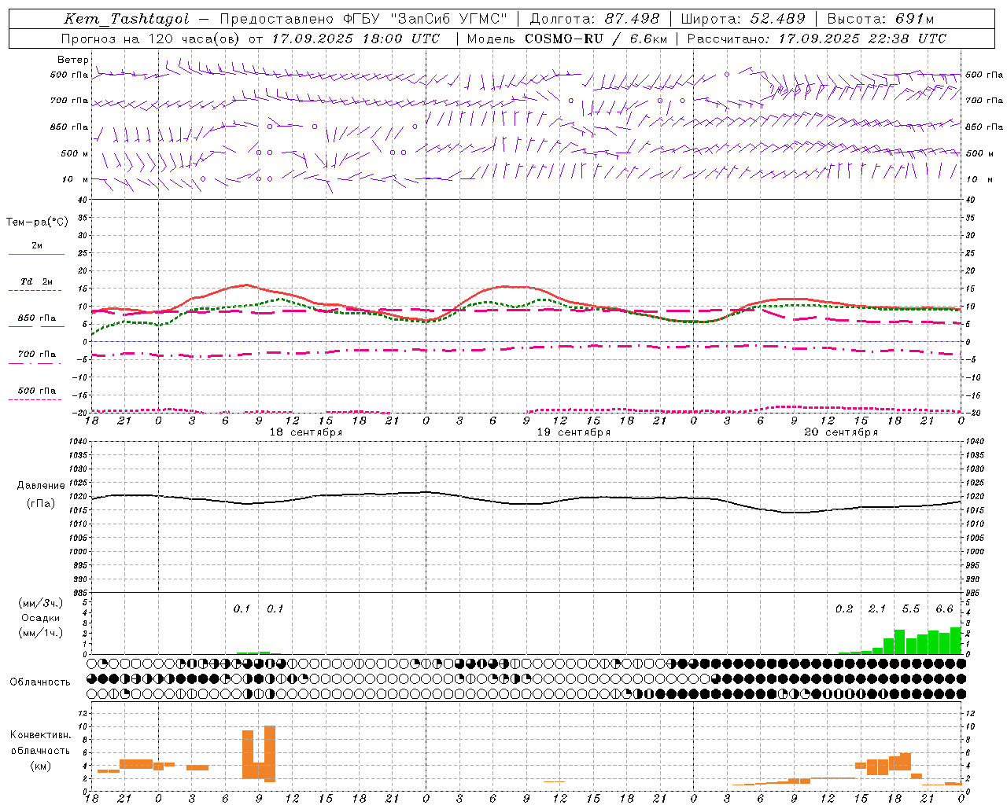Click the Конвективн. convective cloud label
This screenshot has height=805, width=1007.
41,735
